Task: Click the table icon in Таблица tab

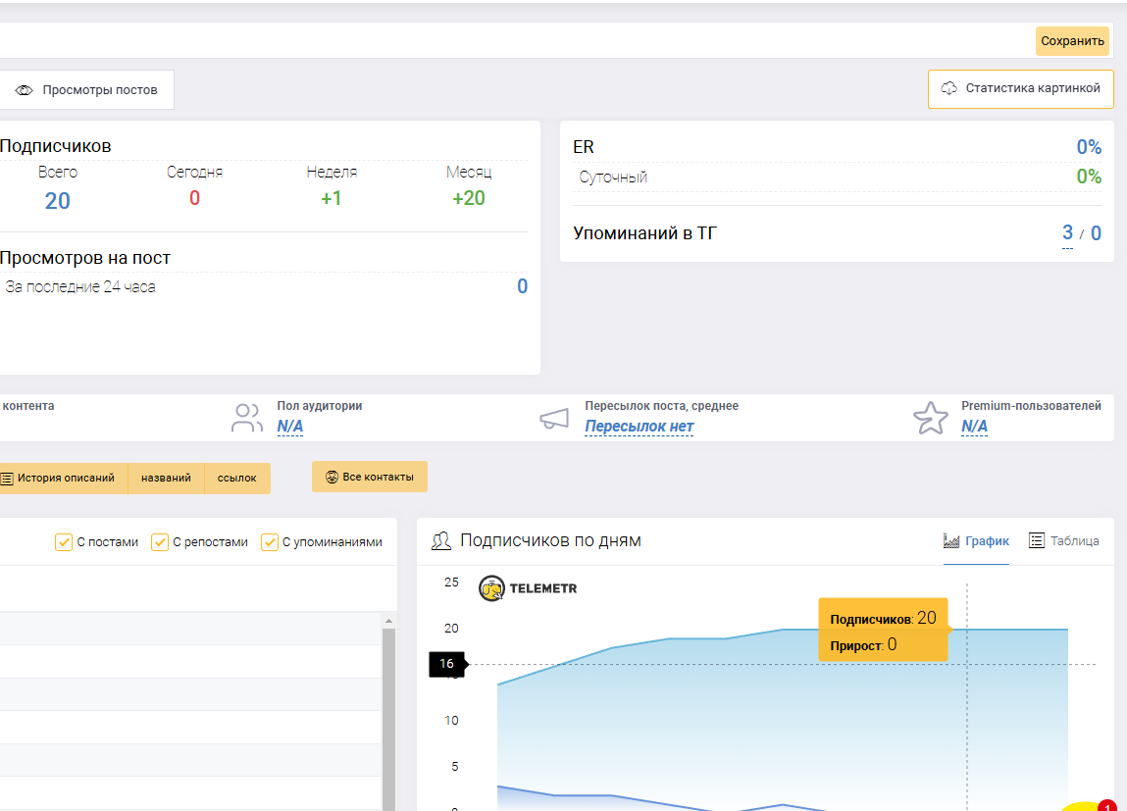Action: tap(1037, 541)
